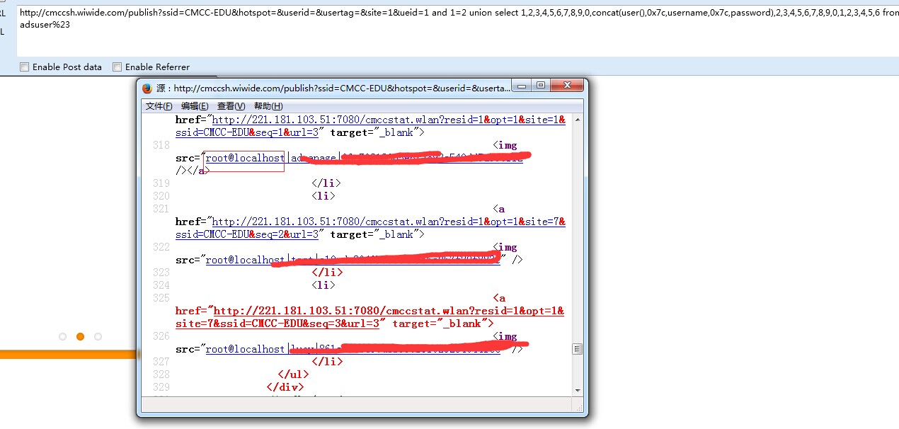Open the 编辑(E) menu

[195, 106]
